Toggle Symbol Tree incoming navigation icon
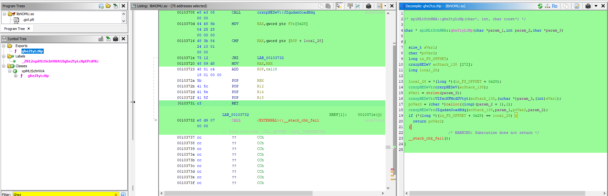608x196 pixels. point(108,39)
